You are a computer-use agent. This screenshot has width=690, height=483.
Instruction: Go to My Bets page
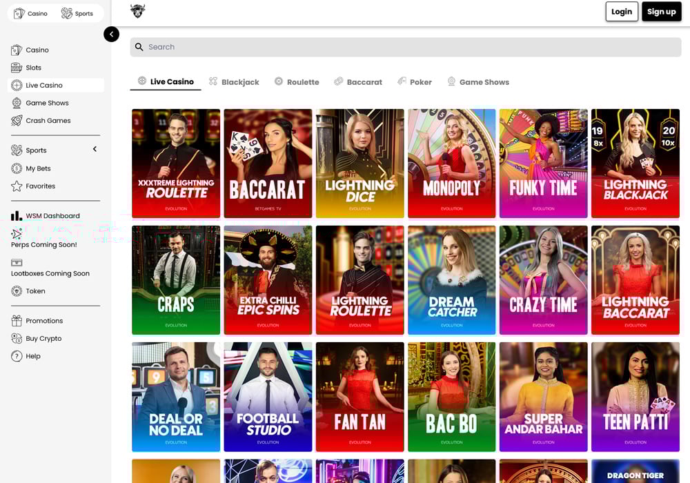(56, 168)
